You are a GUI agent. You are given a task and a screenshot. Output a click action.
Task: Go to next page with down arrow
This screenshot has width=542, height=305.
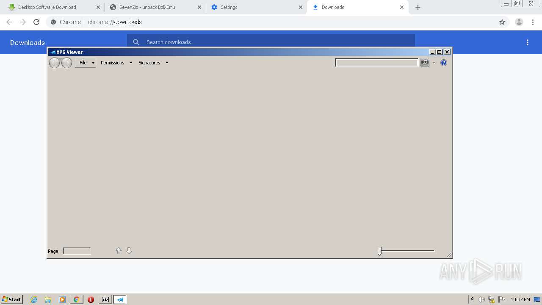pyautogui.click(x=129, y=251)
